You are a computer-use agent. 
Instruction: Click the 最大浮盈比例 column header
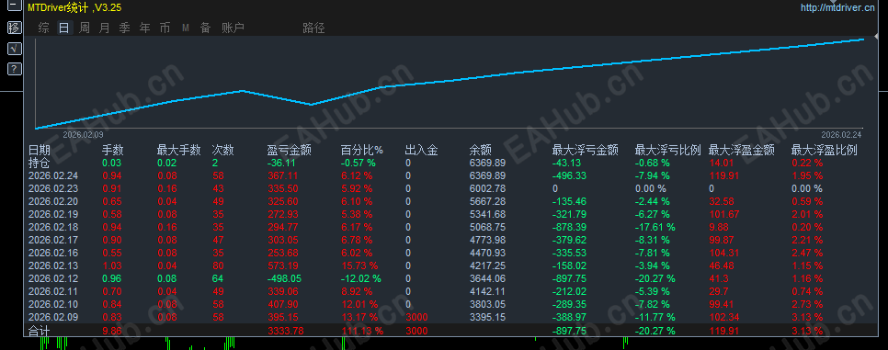pyautogui.click(x=824, y=150)
